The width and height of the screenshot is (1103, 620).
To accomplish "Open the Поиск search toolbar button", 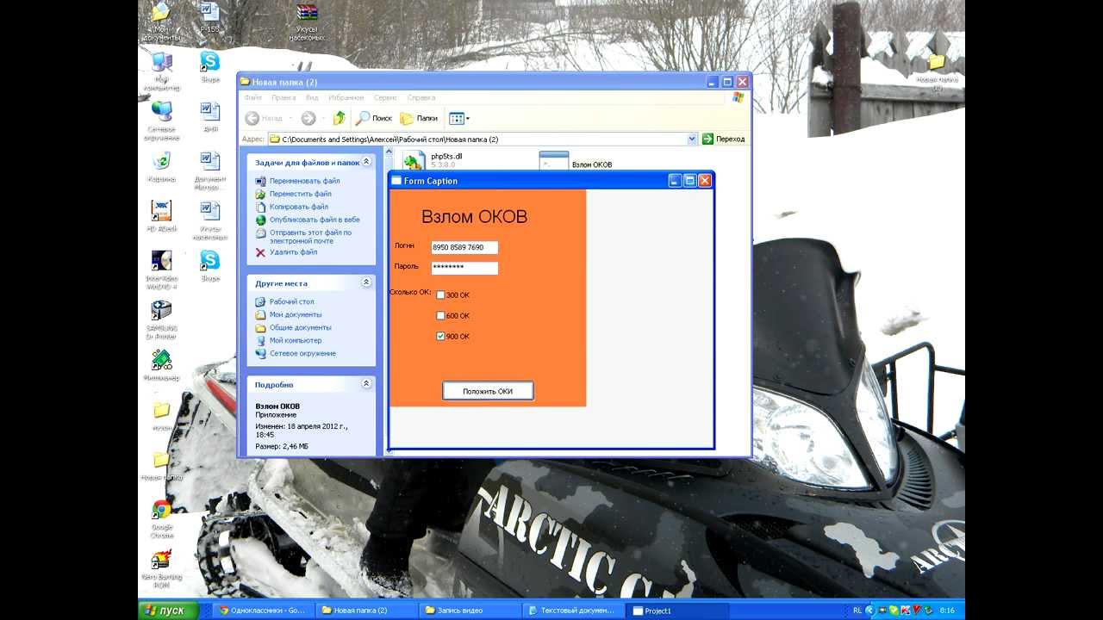I will point(374,118).
